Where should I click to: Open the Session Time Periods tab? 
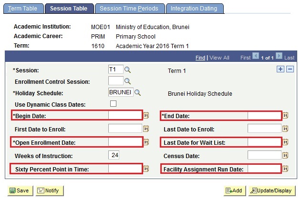[130, 9]
